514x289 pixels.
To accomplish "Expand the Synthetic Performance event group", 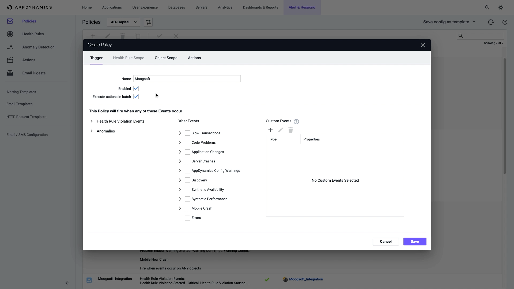I will coord(180,199).
